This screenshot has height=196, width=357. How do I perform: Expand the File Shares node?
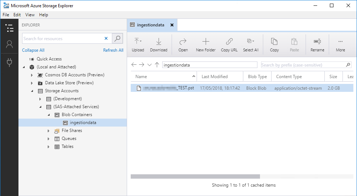click(49, 131)
